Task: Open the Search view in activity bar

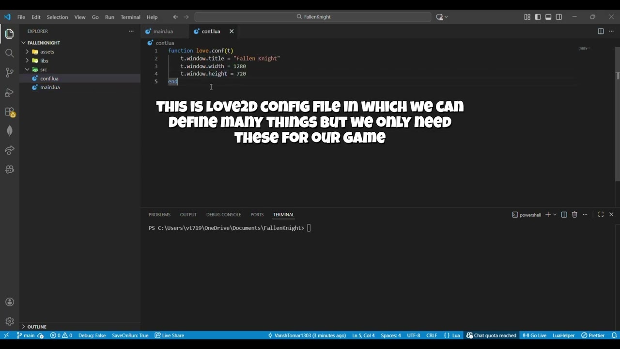Action: coord(10,53)
